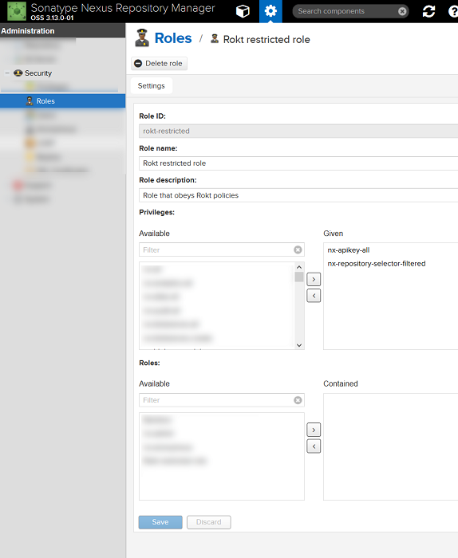
Task: Click the Nexus logo icon
Action: 17,11
